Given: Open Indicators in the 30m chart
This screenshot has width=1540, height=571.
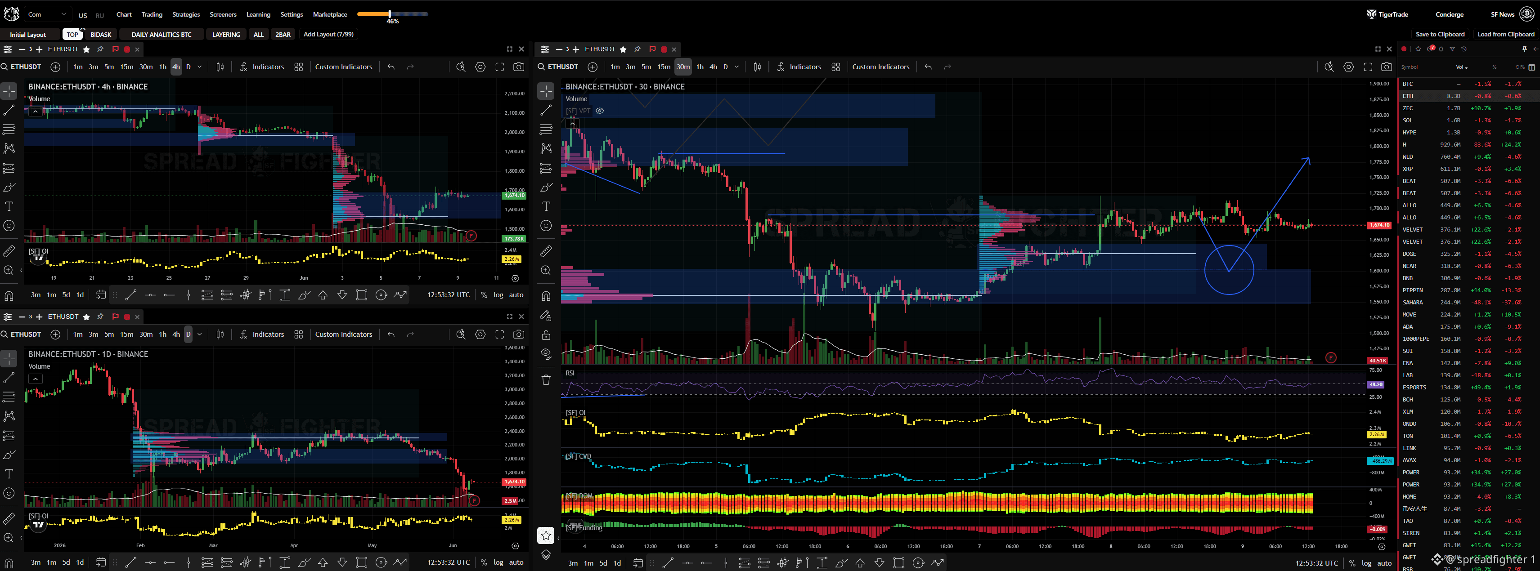Looking at the screenshot, I should click(x=799, y=67).
